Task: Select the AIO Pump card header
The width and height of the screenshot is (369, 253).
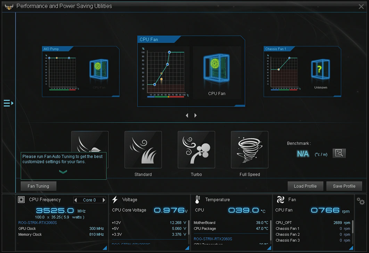Action: [57, 49]
